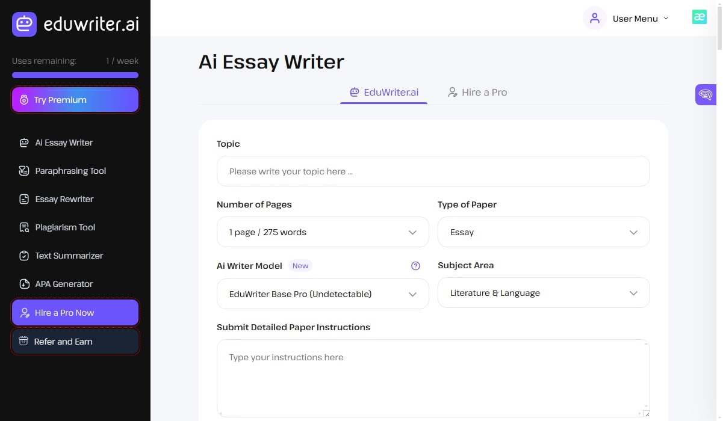Click inside the Topic input field

click(x=433, y=171)
